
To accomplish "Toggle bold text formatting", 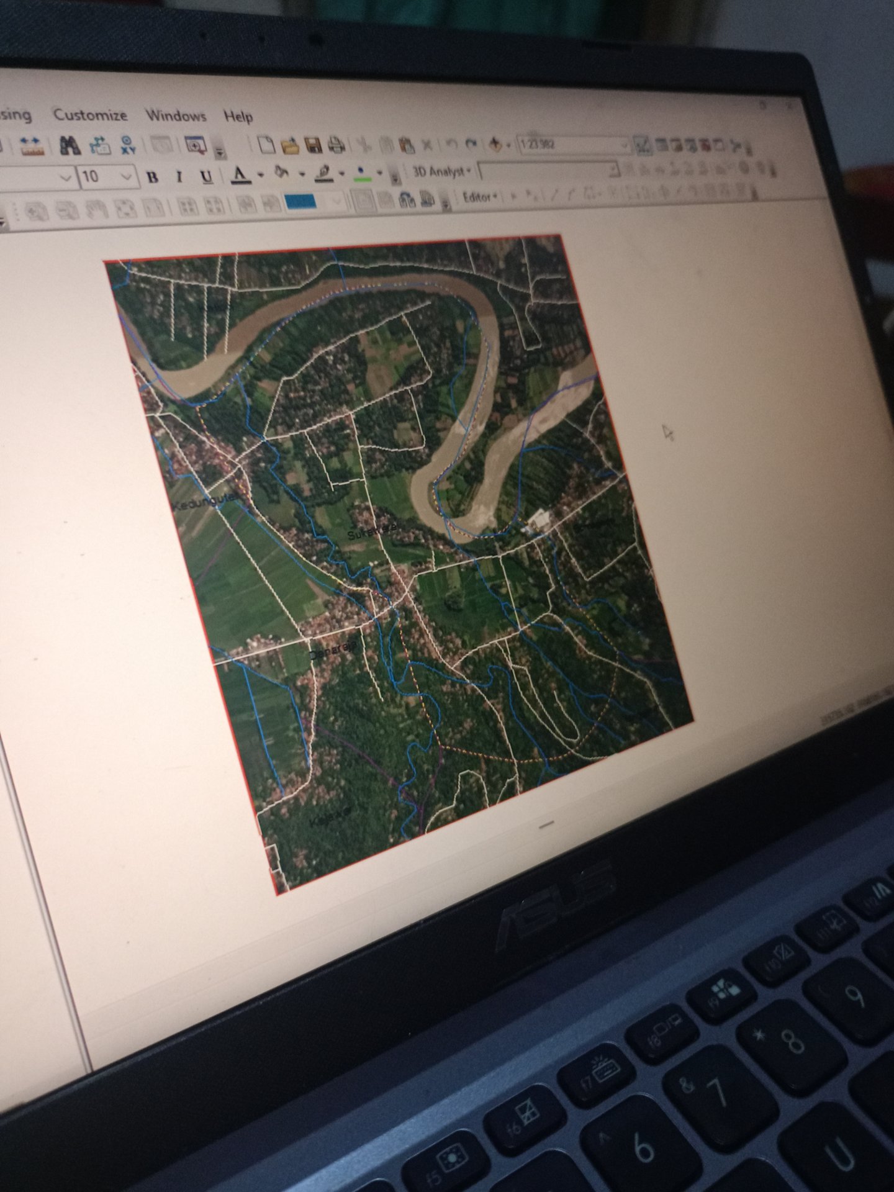I will click(x=151, y=178).
